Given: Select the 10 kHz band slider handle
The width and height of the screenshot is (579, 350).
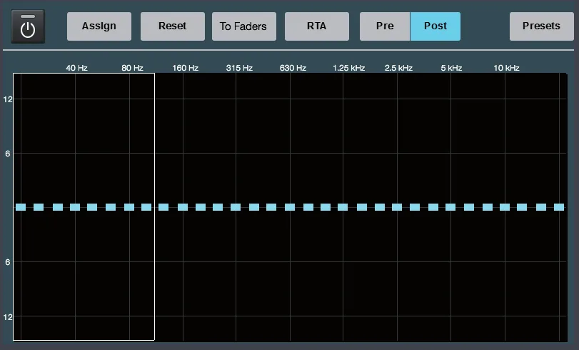Looking at the screenshot, I should coord(505,207).
